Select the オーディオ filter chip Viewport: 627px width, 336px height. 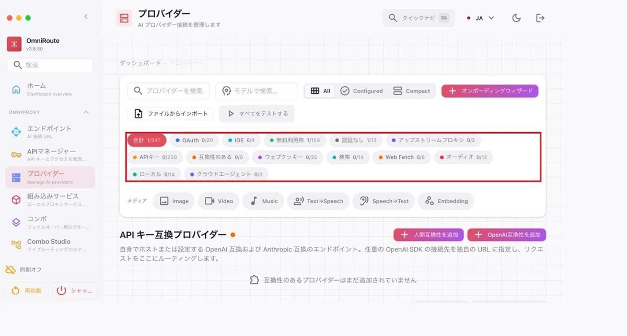click(463, 157)
